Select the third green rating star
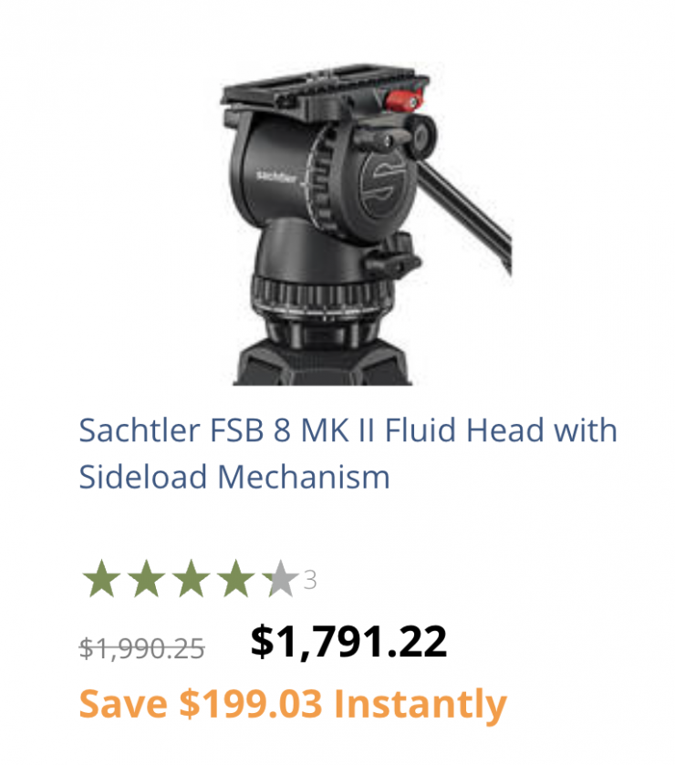The image size is (675, 765). pos(192,579)
